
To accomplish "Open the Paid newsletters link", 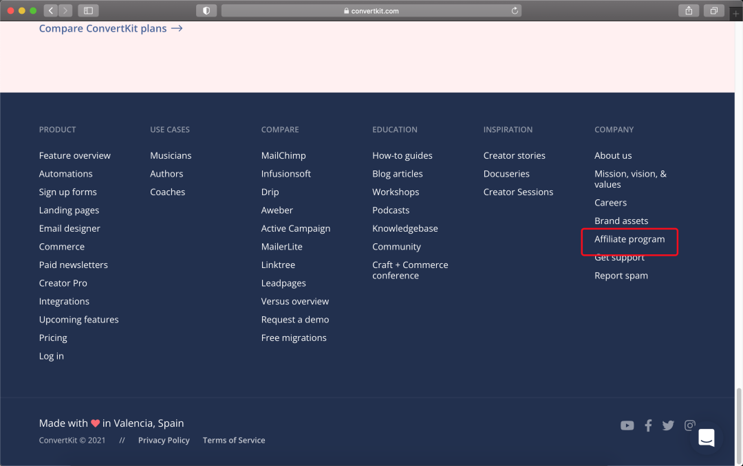I will point(74,265).
